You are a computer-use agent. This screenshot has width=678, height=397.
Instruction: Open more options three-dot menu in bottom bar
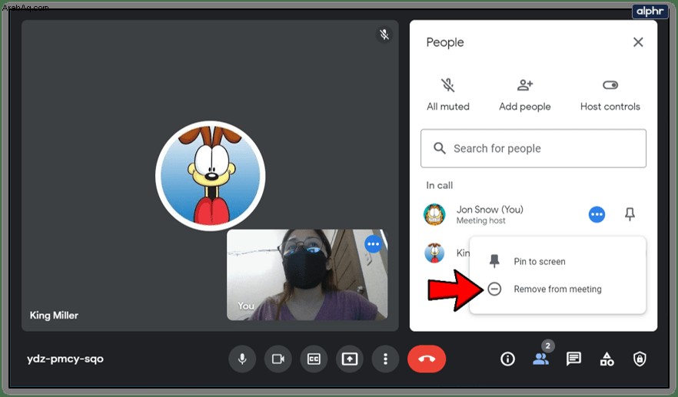point(385,359)
